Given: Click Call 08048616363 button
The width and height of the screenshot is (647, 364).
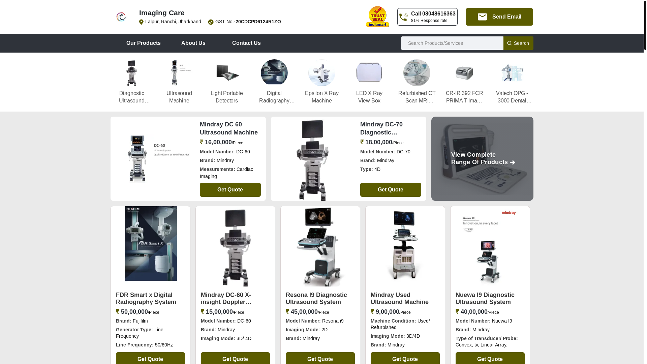Looking at the screenshot, I should [427, 17].
